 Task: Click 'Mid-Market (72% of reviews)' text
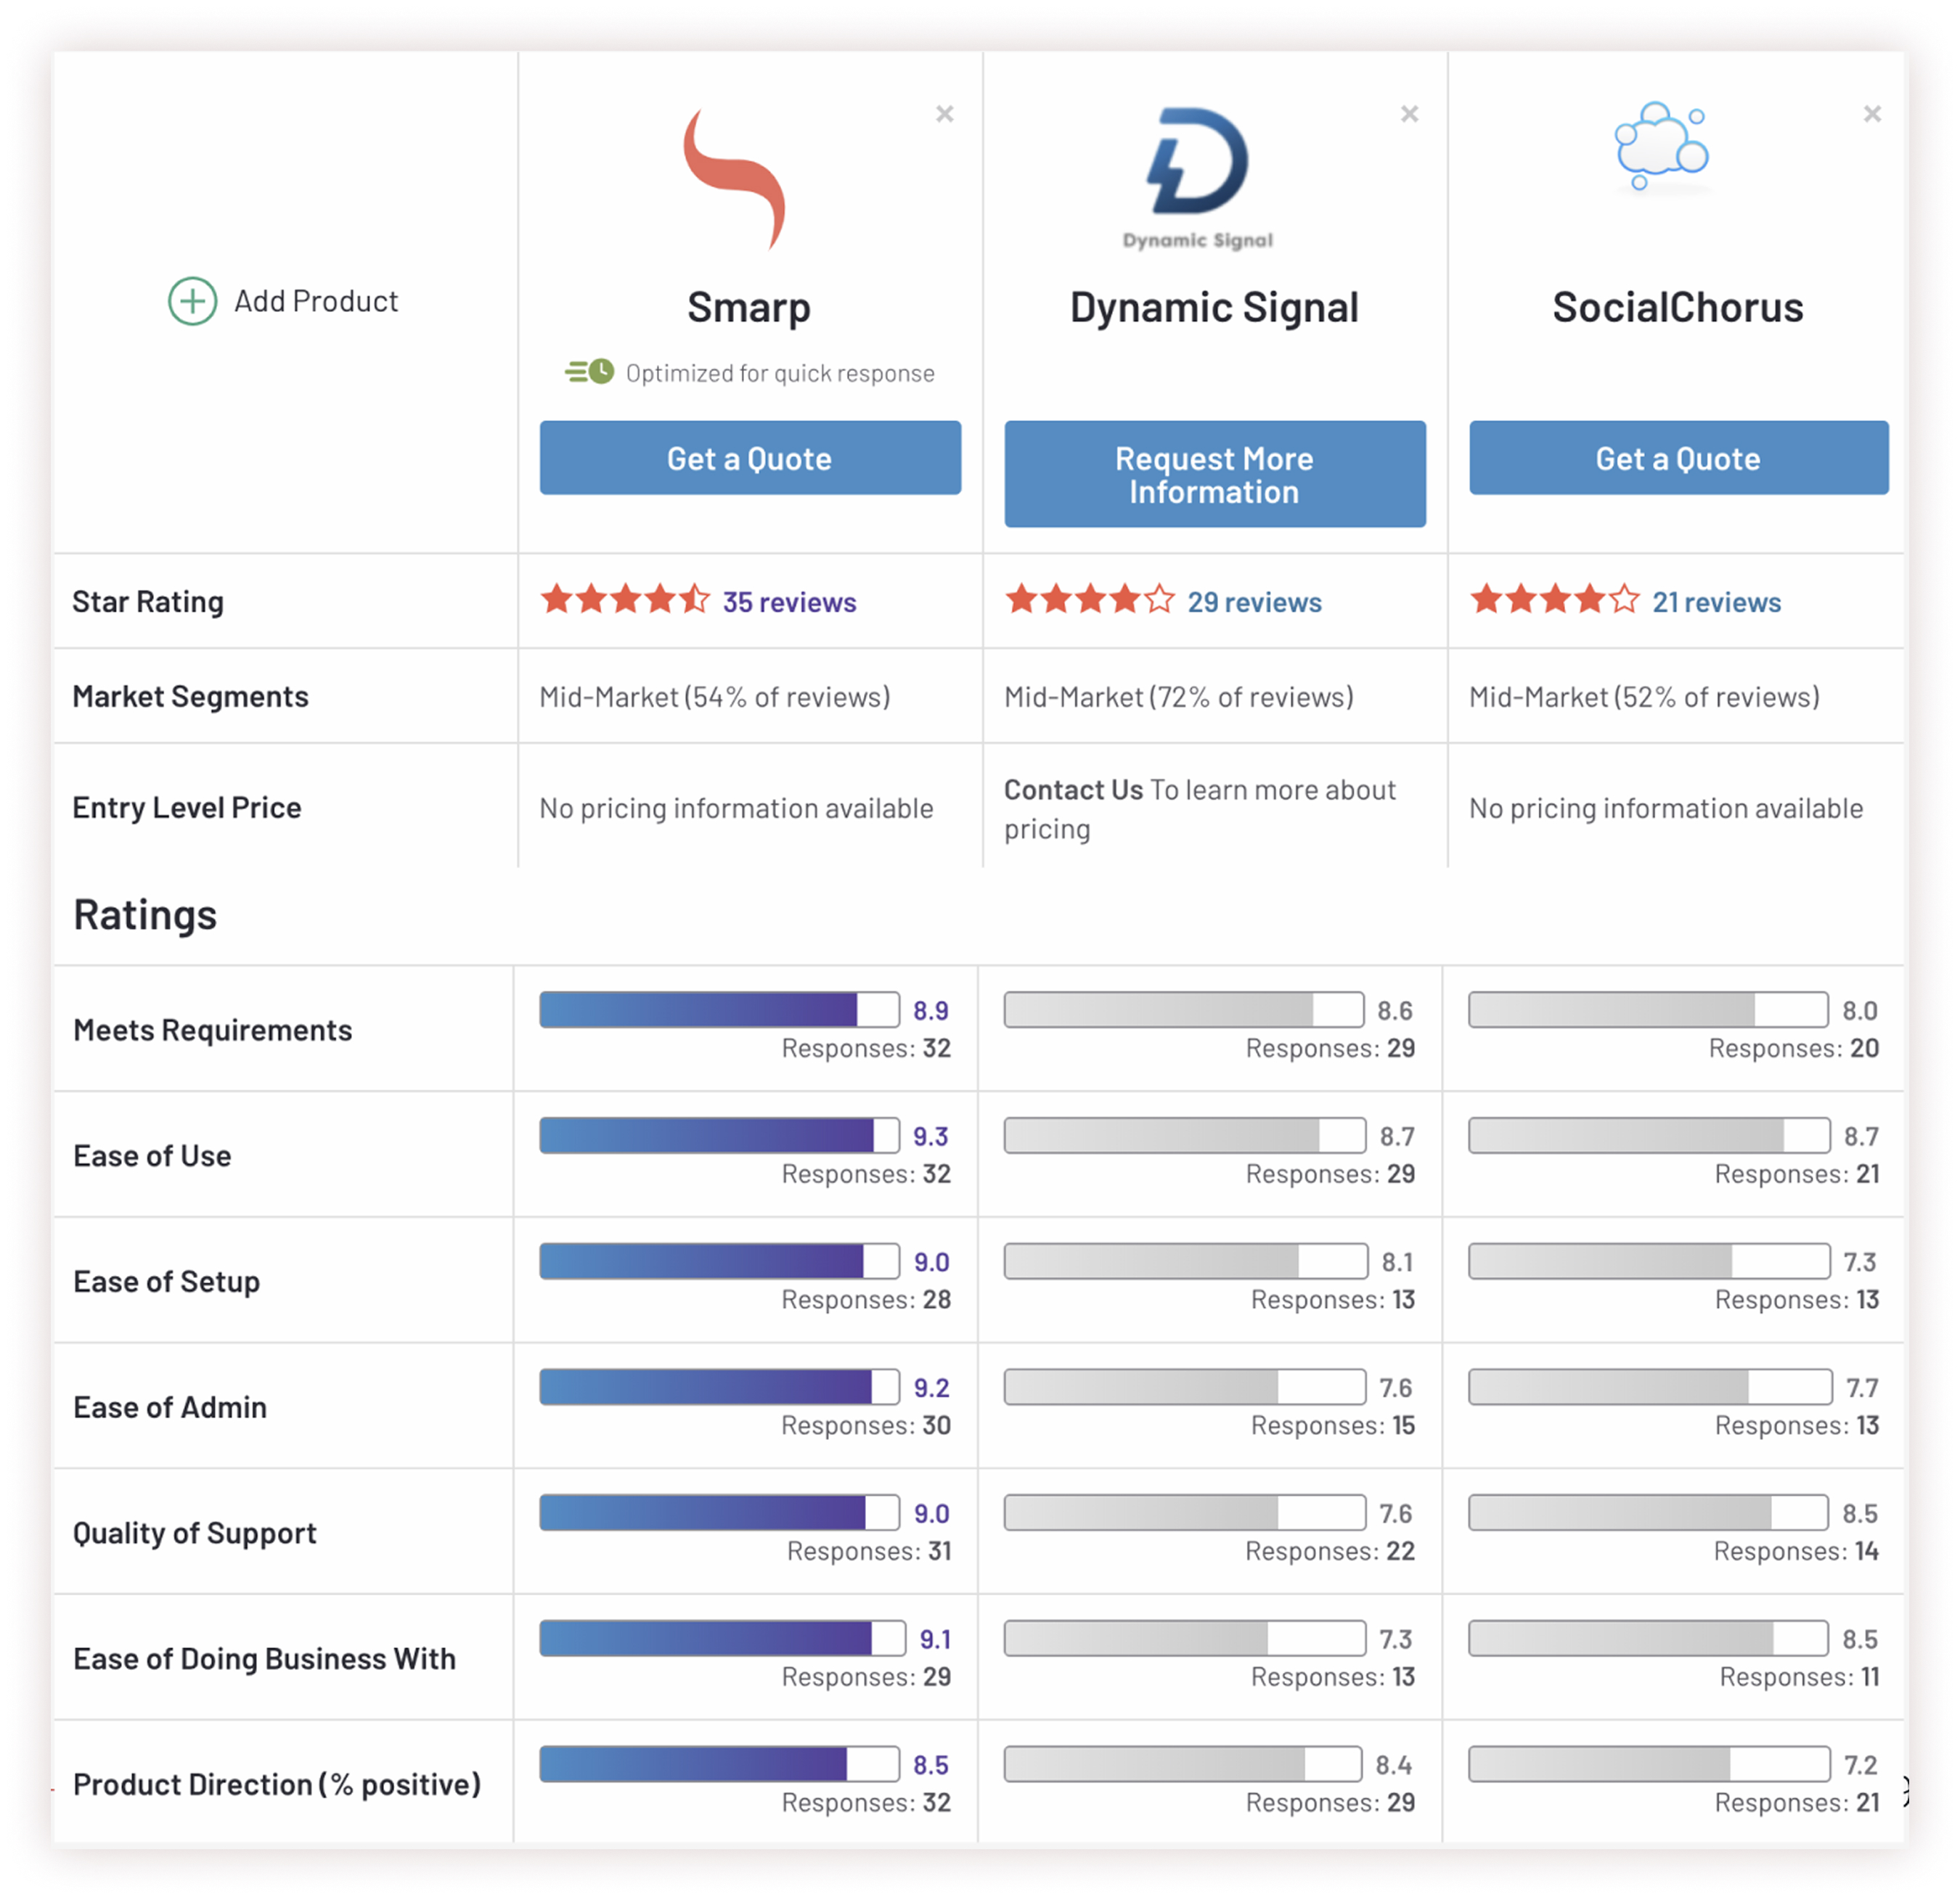pyautogui.click(x=1179, y=697)
